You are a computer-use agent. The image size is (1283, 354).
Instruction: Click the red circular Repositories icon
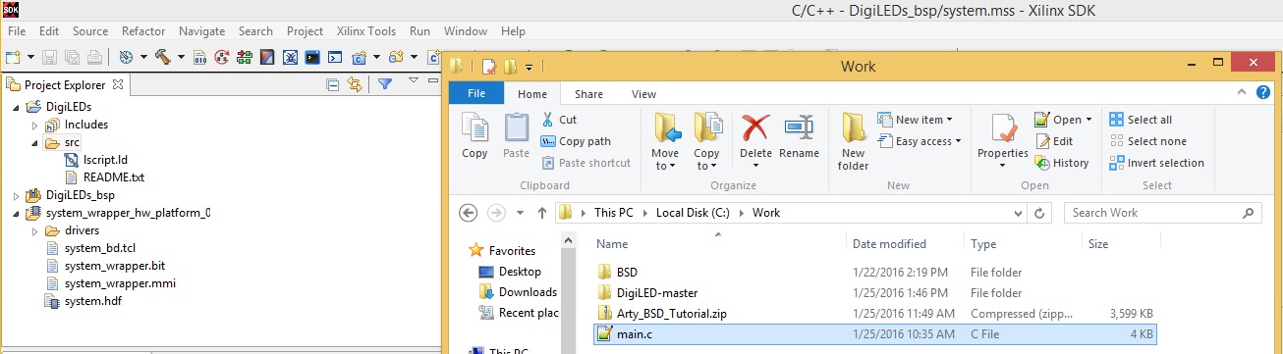point(222,57)
